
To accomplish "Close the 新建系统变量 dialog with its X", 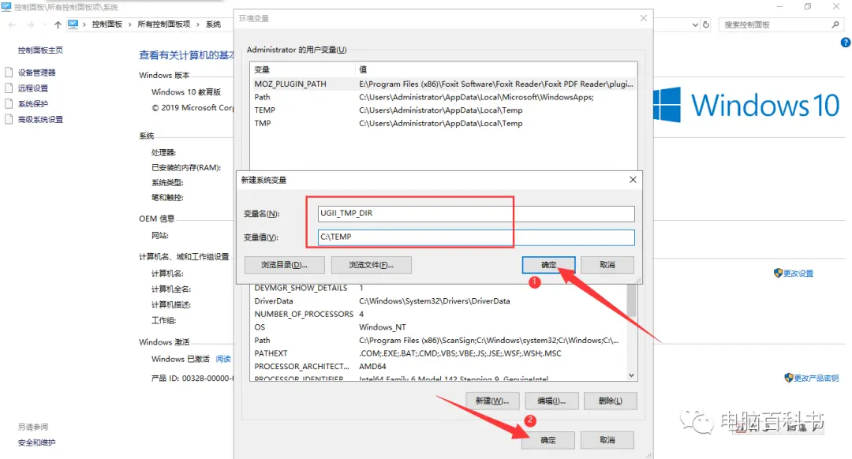I will click(x=633, y=180).
